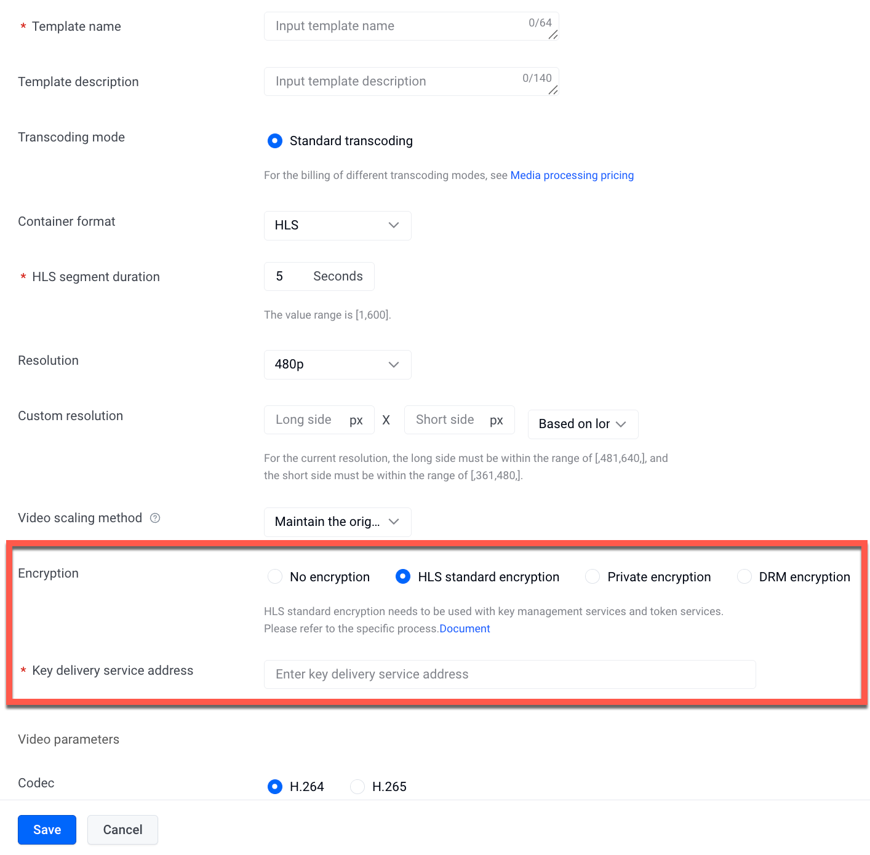Open Media processing pricing link
Screen dimensions: 870x855
pos(572,175)
